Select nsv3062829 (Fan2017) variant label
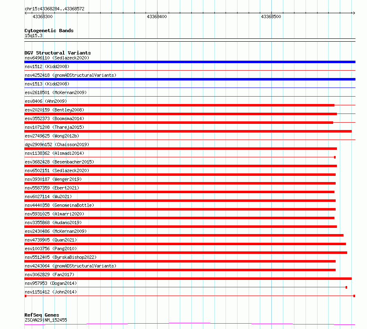 49,275
